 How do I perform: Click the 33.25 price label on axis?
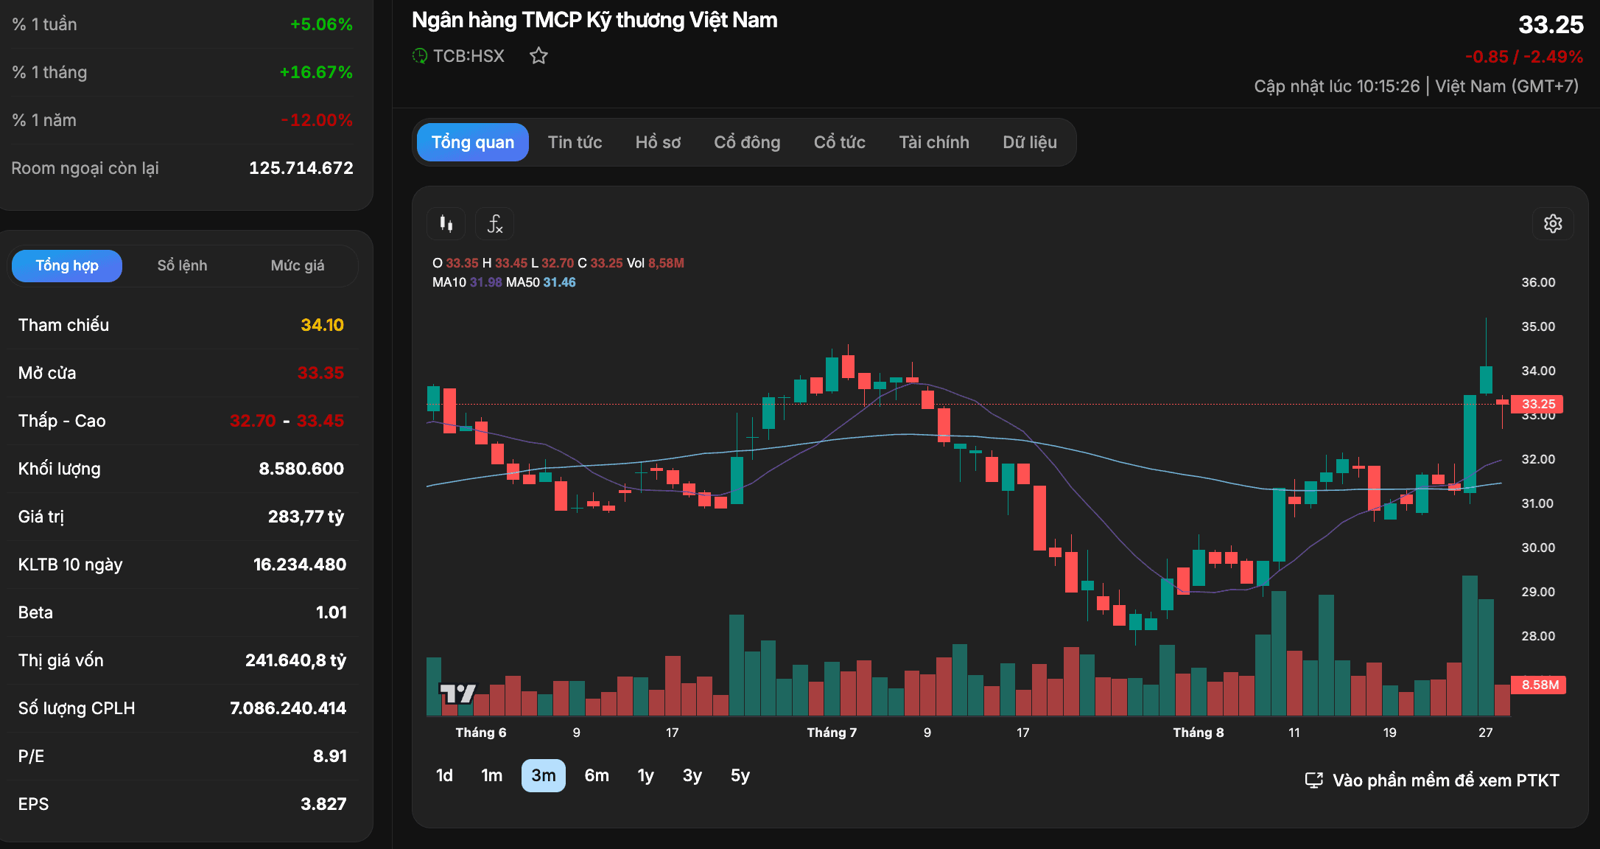pos(1537,404)
